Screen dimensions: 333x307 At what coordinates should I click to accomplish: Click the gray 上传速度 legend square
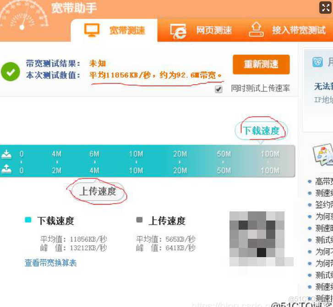pos(139,220)
